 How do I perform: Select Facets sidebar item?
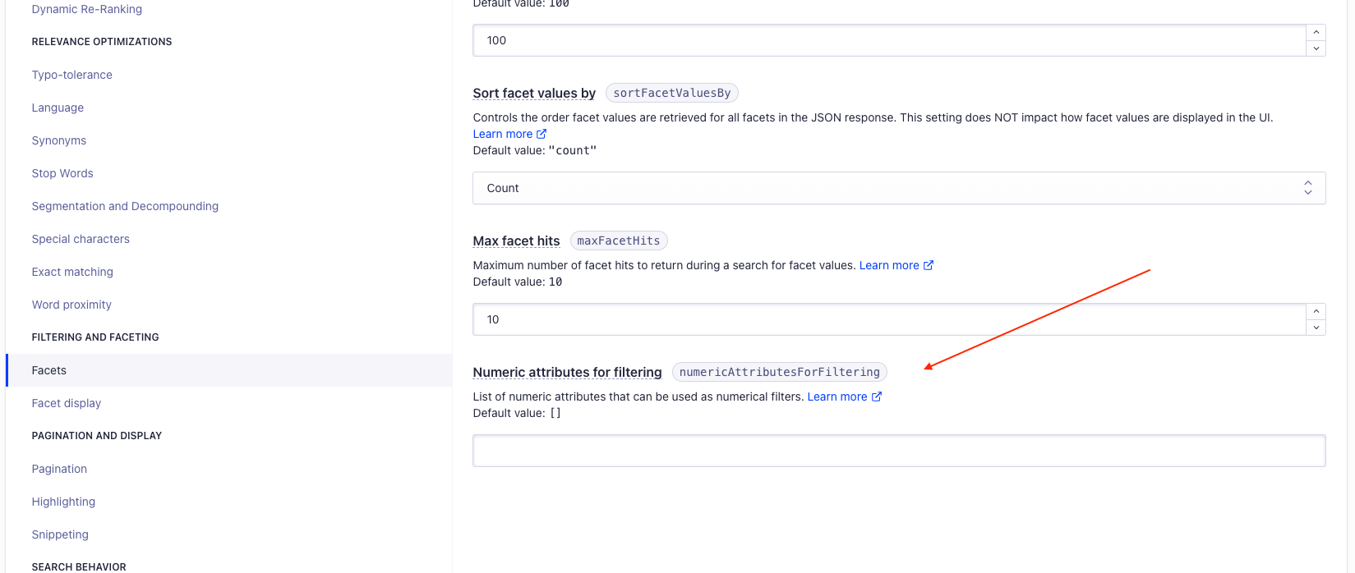pos(229,370)
